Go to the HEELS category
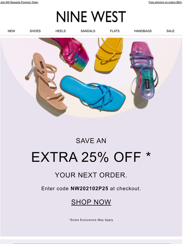Viewport: 183px width, 244px height. (61, 31)
